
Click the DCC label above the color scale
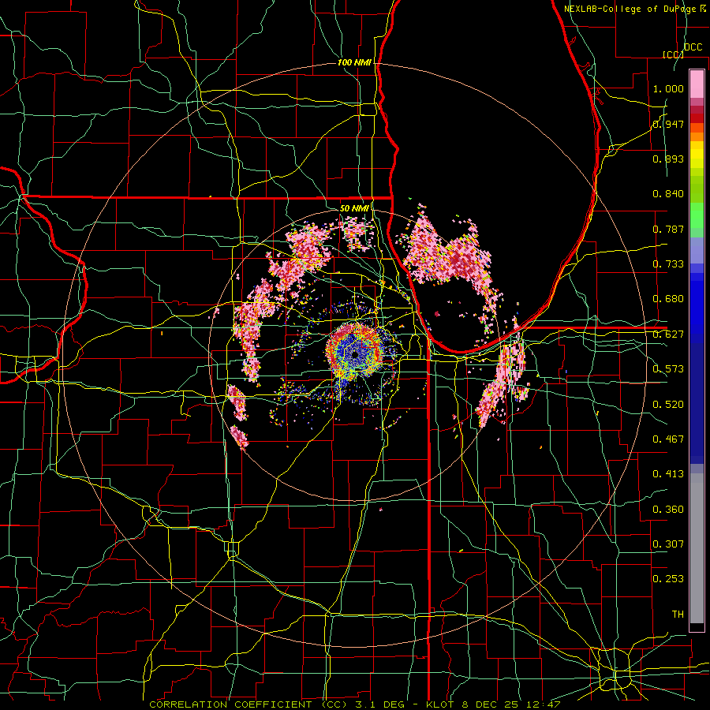pos(693,47)
